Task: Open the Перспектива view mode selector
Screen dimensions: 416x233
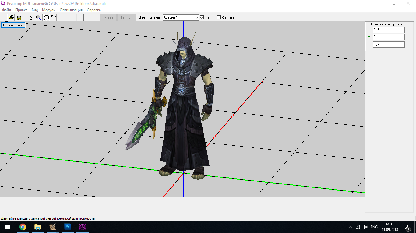Action: [x=13, y=25]
